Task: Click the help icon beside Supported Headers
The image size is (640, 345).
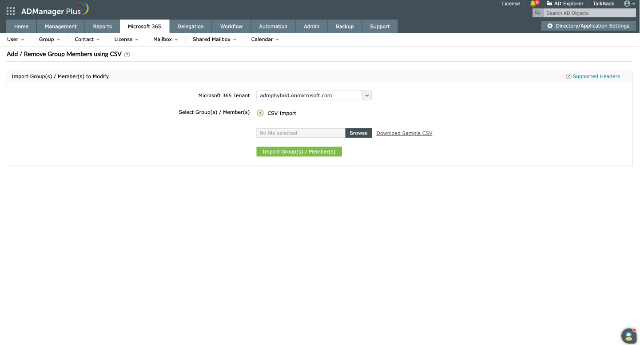Action: 568,76
